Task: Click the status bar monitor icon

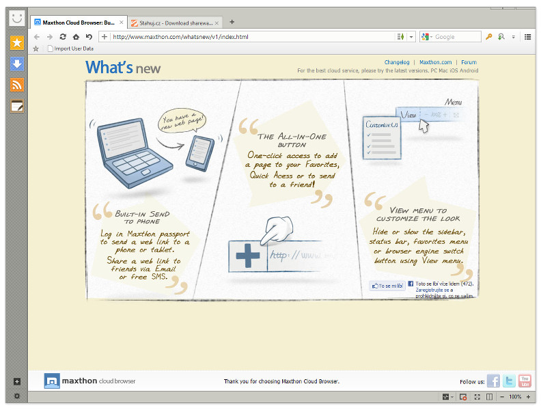Action: [x=445, y=397]
